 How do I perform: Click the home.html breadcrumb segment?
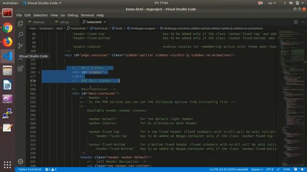coord(76,29)
